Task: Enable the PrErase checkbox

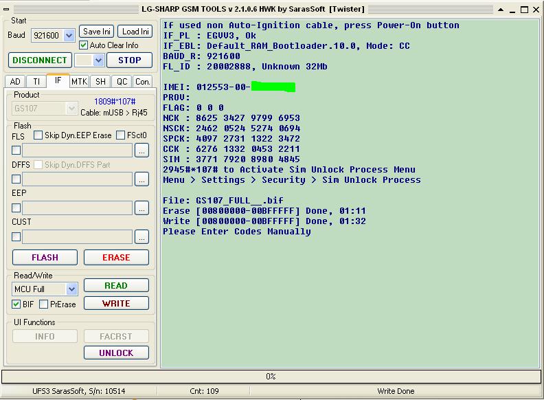Action: pyautogui.click(x=44, y=304)
